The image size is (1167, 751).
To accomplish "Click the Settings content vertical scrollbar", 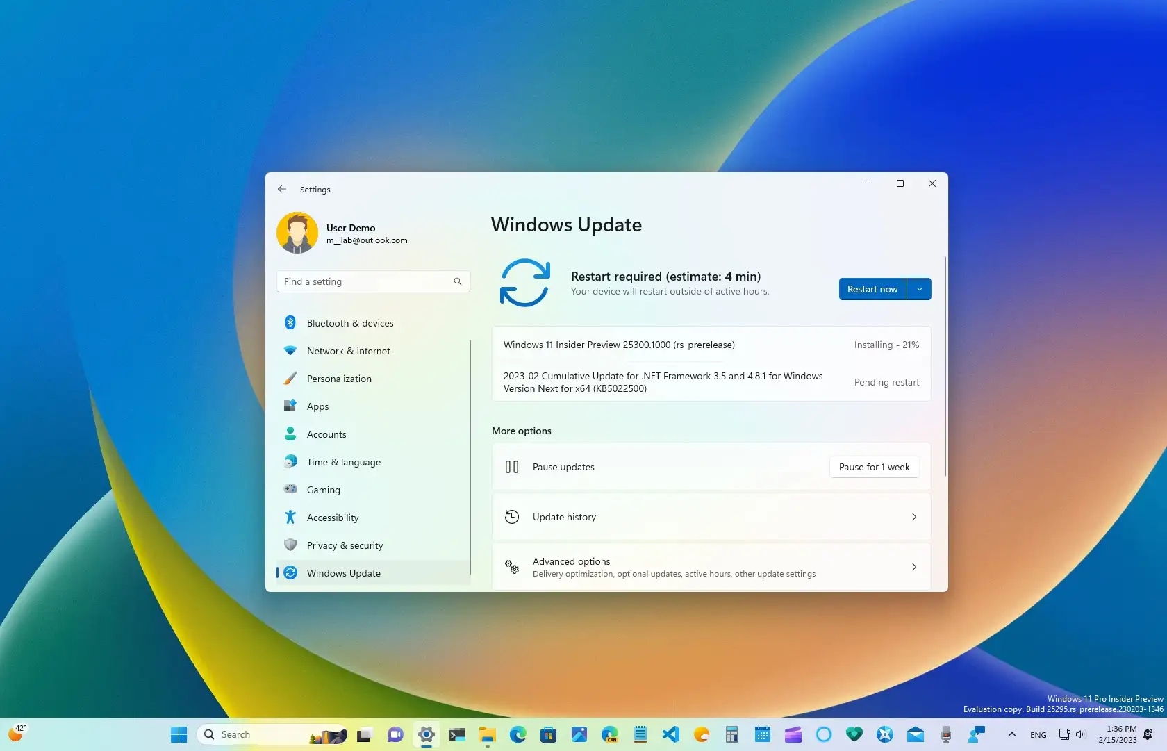I will coord(945,367).
